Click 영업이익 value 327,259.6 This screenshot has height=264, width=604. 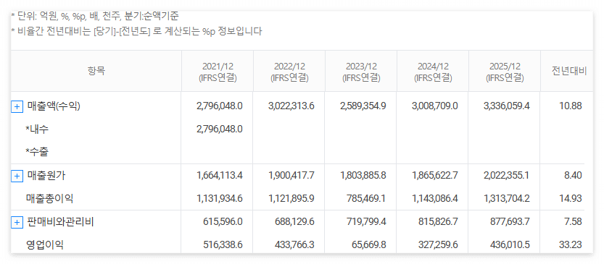(x=438, y=244)
